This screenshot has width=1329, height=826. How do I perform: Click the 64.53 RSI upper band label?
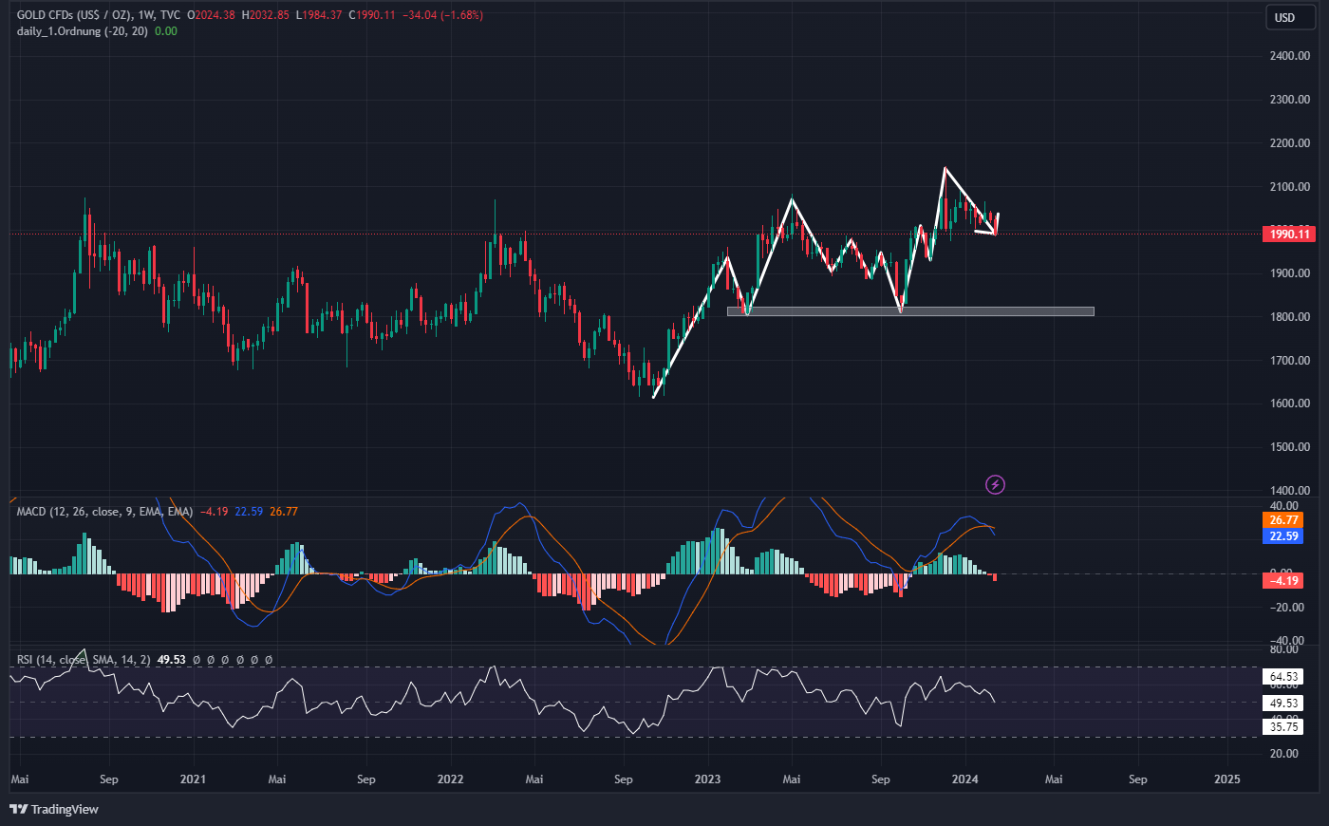point(1282,678)
